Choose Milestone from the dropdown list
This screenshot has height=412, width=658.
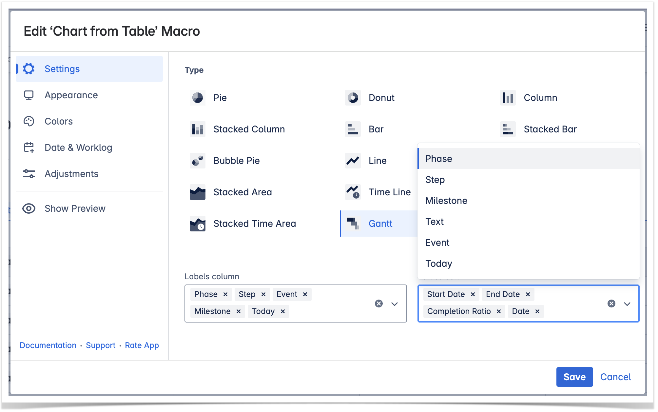click(x=446, y=201)
